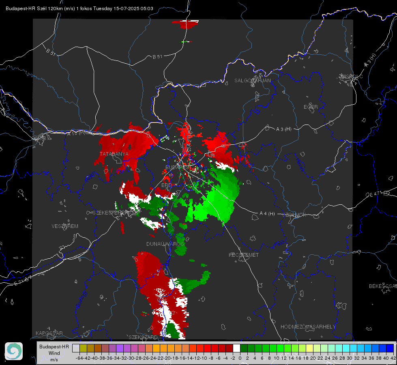Image resolution: width=397 pixels, height=365 pixels.
Task: Click the DUNAUJVAROS city label
Action: 165,244
